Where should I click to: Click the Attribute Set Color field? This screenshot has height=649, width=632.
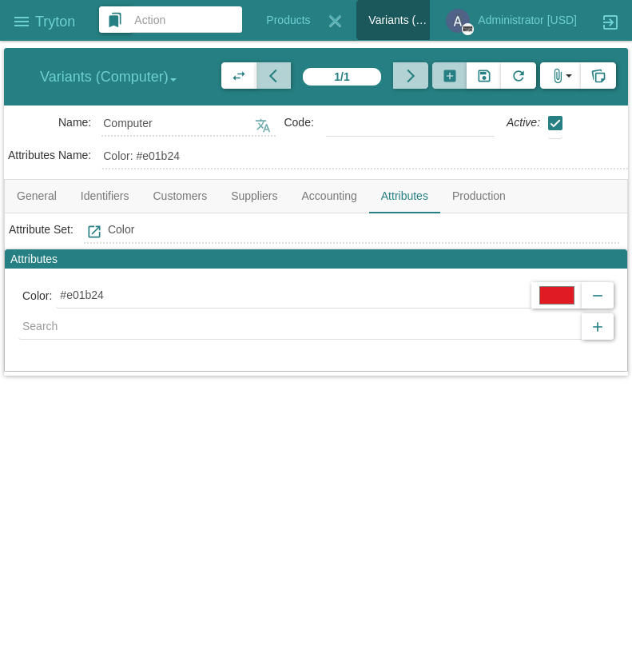[362, 230]
